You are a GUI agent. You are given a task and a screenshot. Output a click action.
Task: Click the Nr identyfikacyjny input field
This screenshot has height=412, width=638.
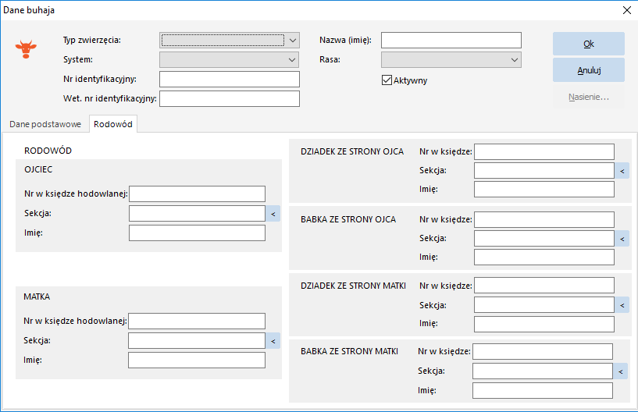pos(230,80)
